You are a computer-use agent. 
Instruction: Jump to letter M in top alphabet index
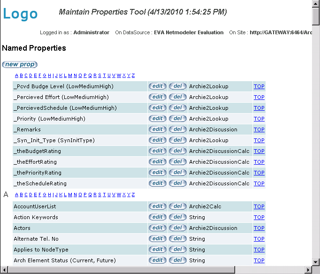[x=70, y=76]
